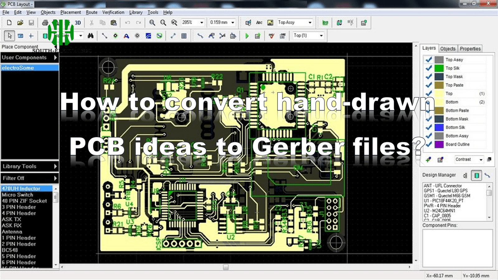The image size is (498, 280).
Task: Toggle Top Silk layer visibility checkmark
Action: point(429,68)
